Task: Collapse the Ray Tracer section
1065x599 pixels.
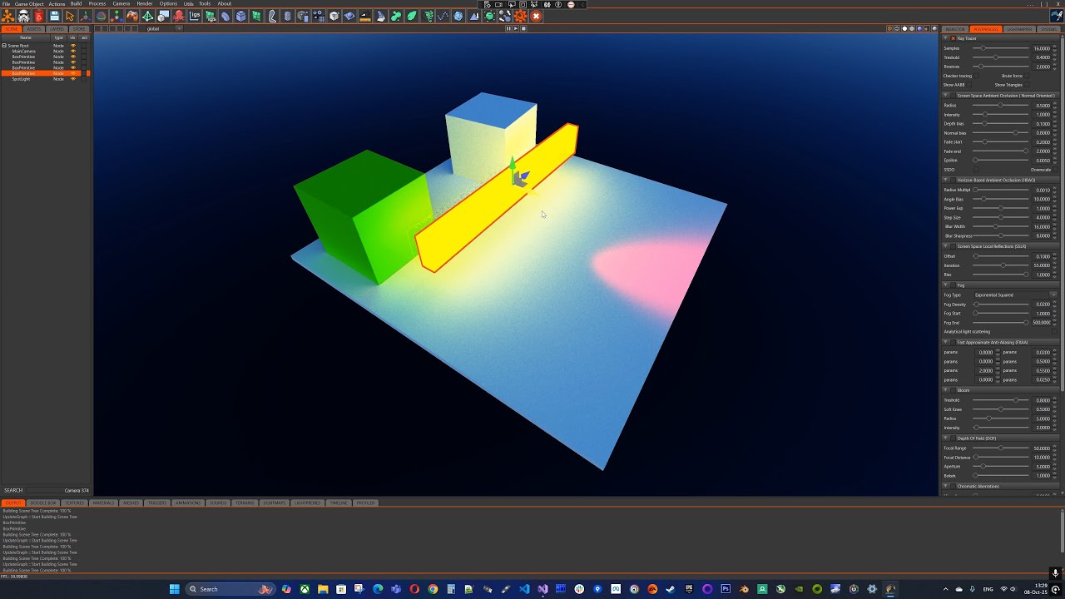Action: [x=946, y=38]
